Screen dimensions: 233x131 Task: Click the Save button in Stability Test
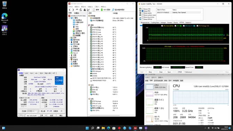pyautogui.click(x=169, y=72)
